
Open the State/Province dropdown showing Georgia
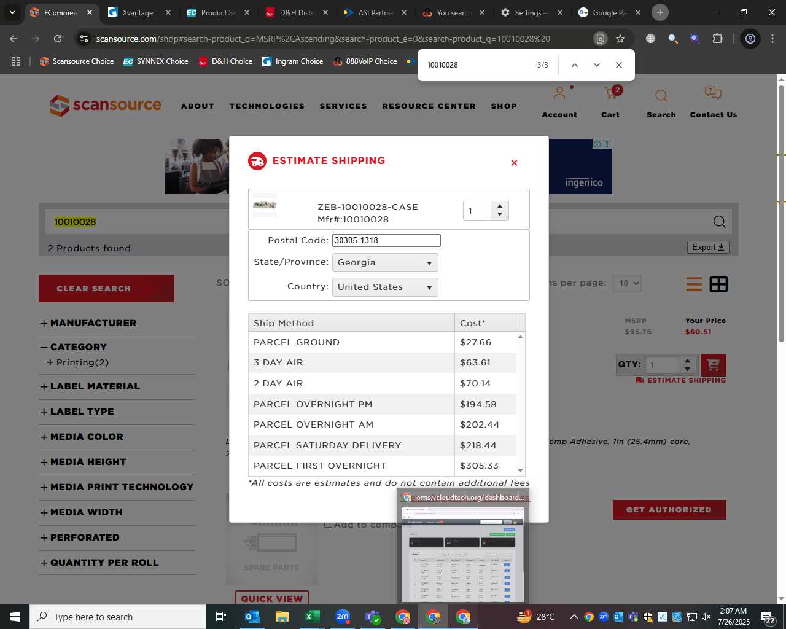[385, 262]
